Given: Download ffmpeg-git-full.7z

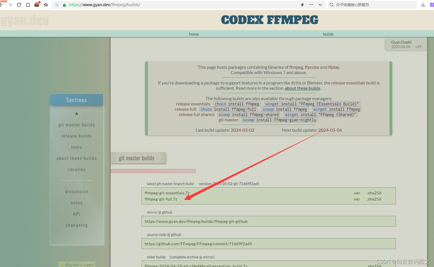Looking at the screenshot, I should click(x=161, y=199).
